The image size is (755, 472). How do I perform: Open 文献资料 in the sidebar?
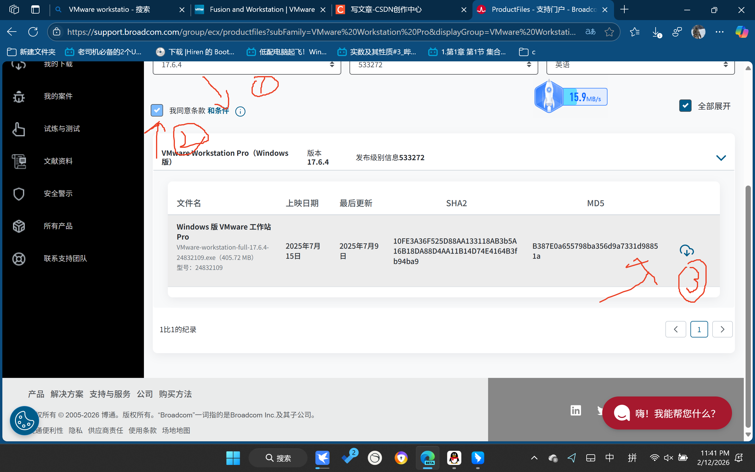(58, 161)
